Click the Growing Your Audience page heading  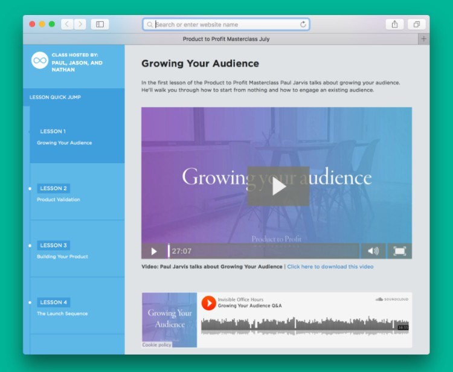click(200, 63)
